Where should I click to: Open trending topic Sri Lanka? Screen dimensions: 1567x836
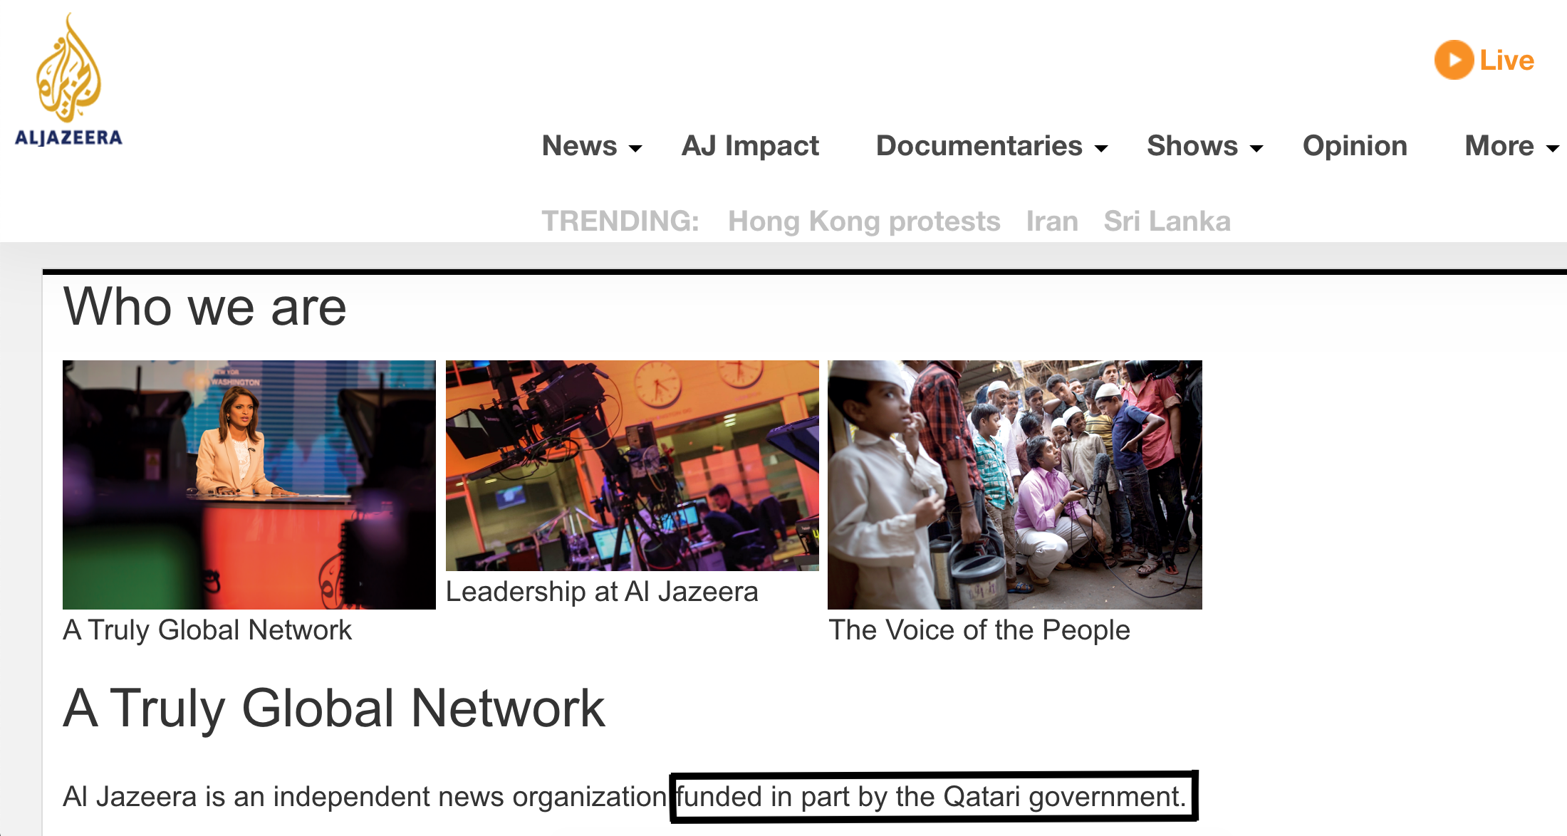(1167, 221)
